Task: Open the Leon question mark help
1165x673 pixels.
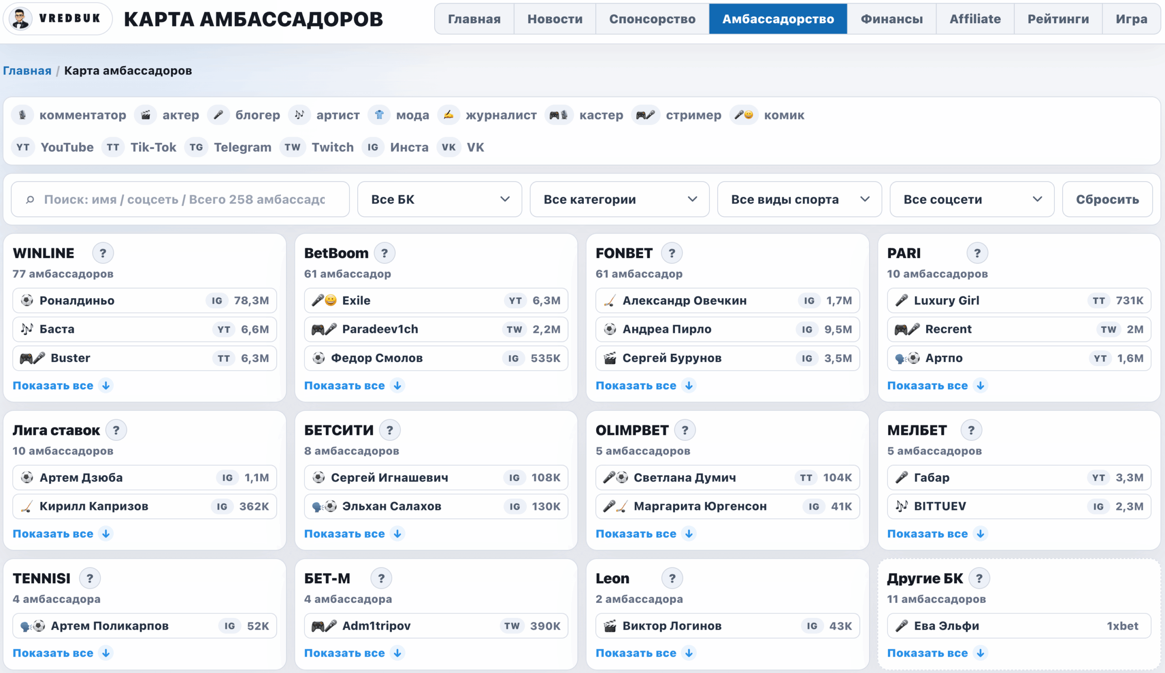Action: coord(673,578)
